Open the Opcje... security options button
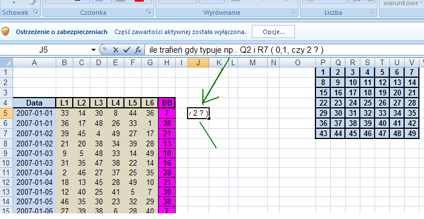Viewport: 424px width, 219px height. [273, 32]
